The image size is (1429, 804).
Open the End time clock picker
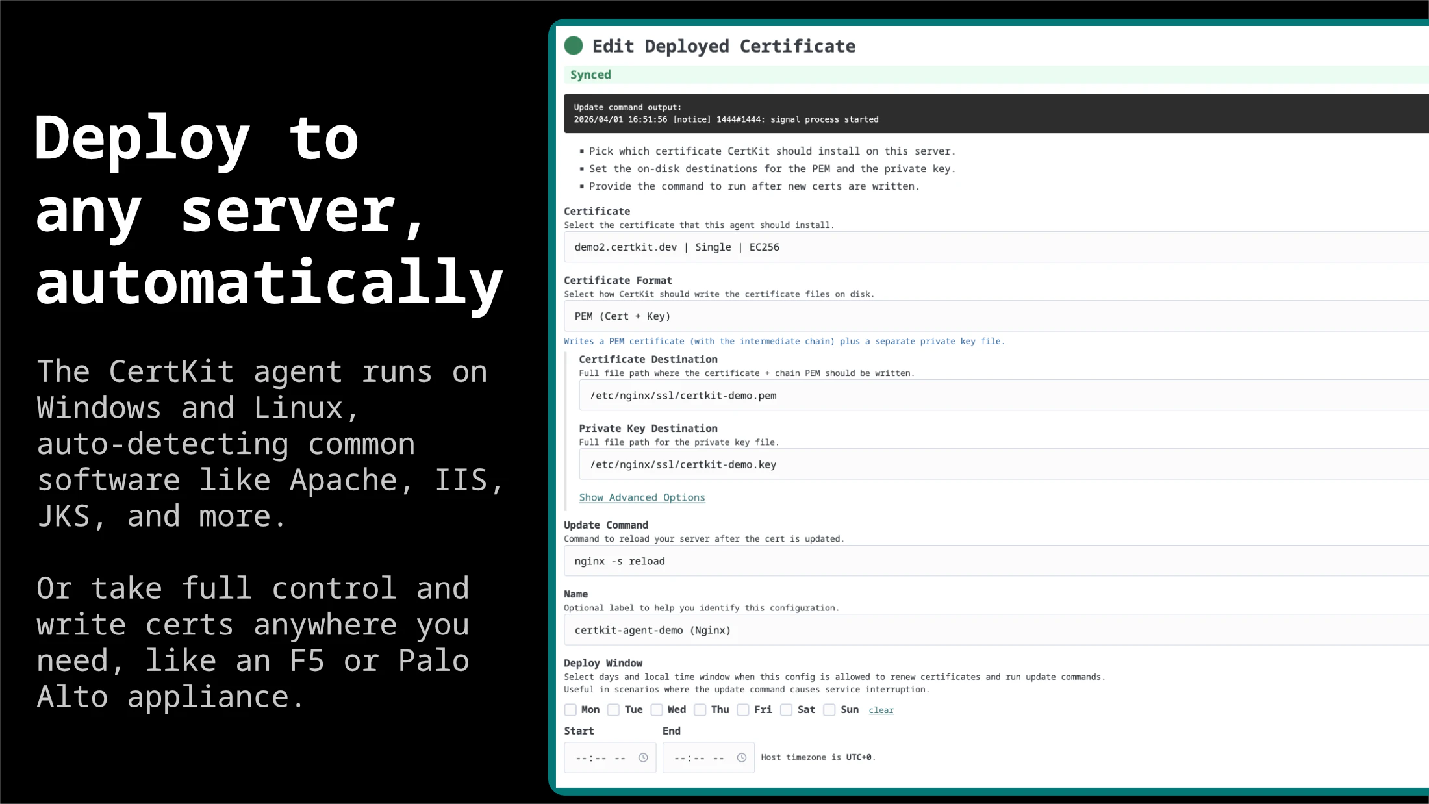(x=742, y=757)
